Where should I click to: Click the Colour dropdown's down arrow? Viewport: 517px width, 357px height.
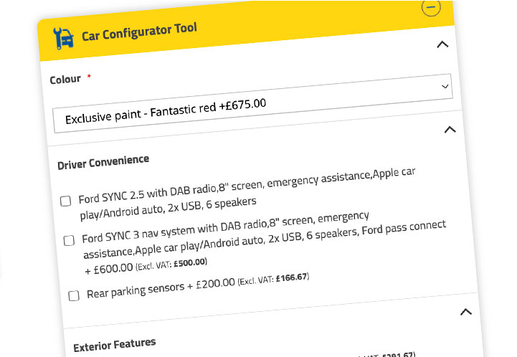[445, 87]
